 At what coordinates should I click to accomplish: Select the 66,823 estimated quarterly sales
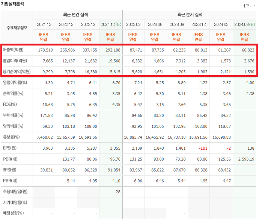click(248, 50)
